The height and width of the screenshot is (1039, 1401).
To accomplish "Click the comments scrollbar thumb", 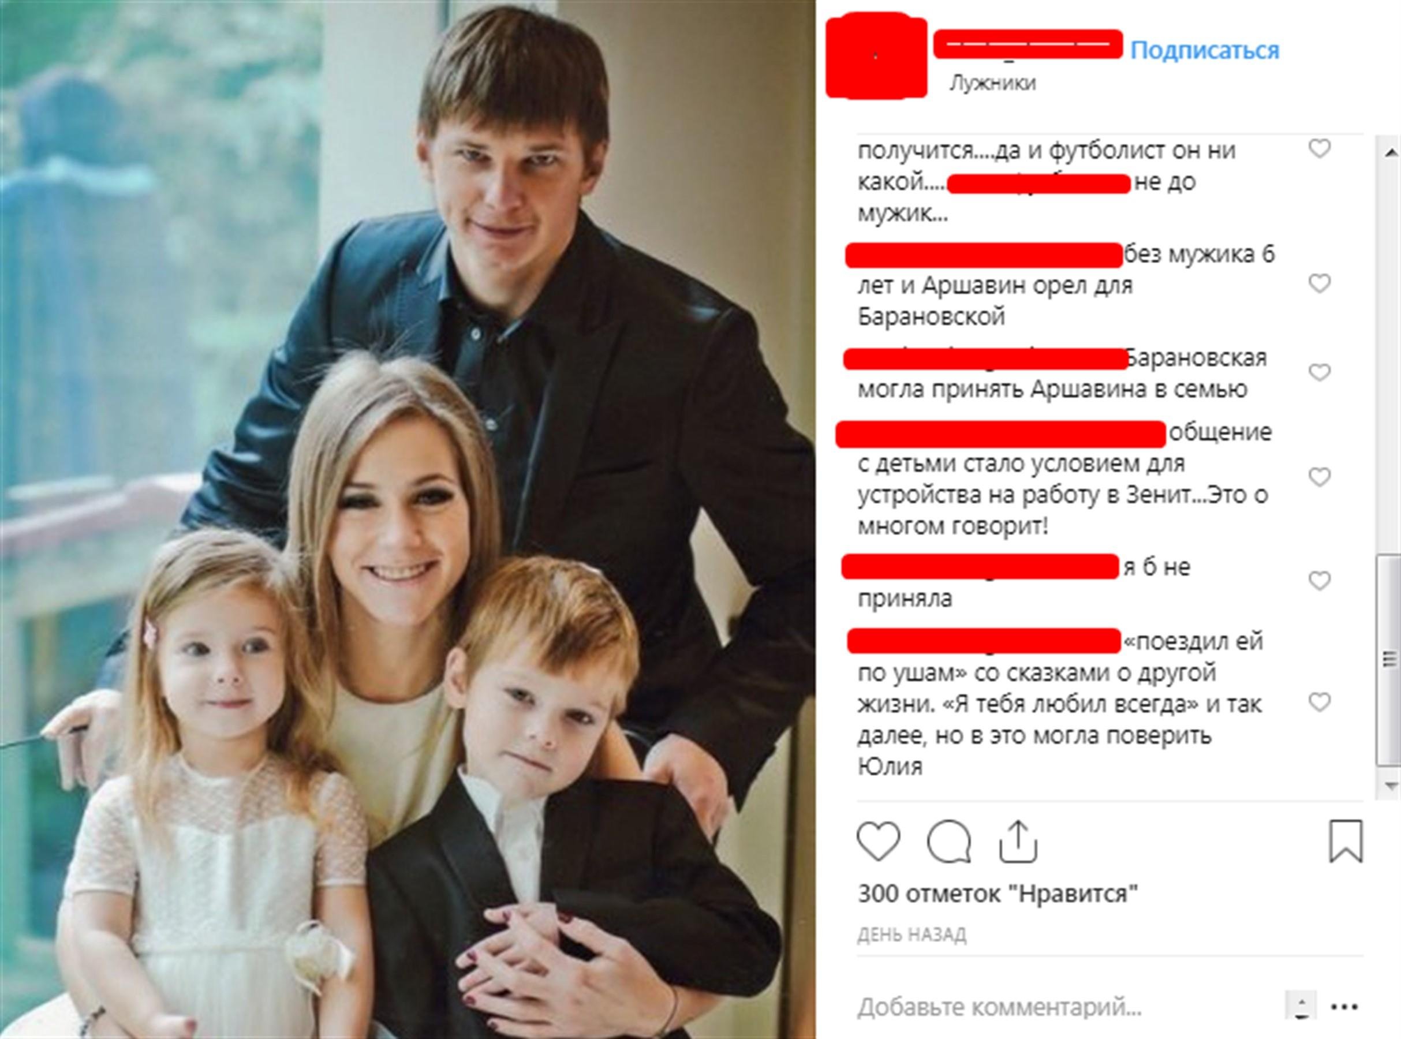I will [1390, 660].
